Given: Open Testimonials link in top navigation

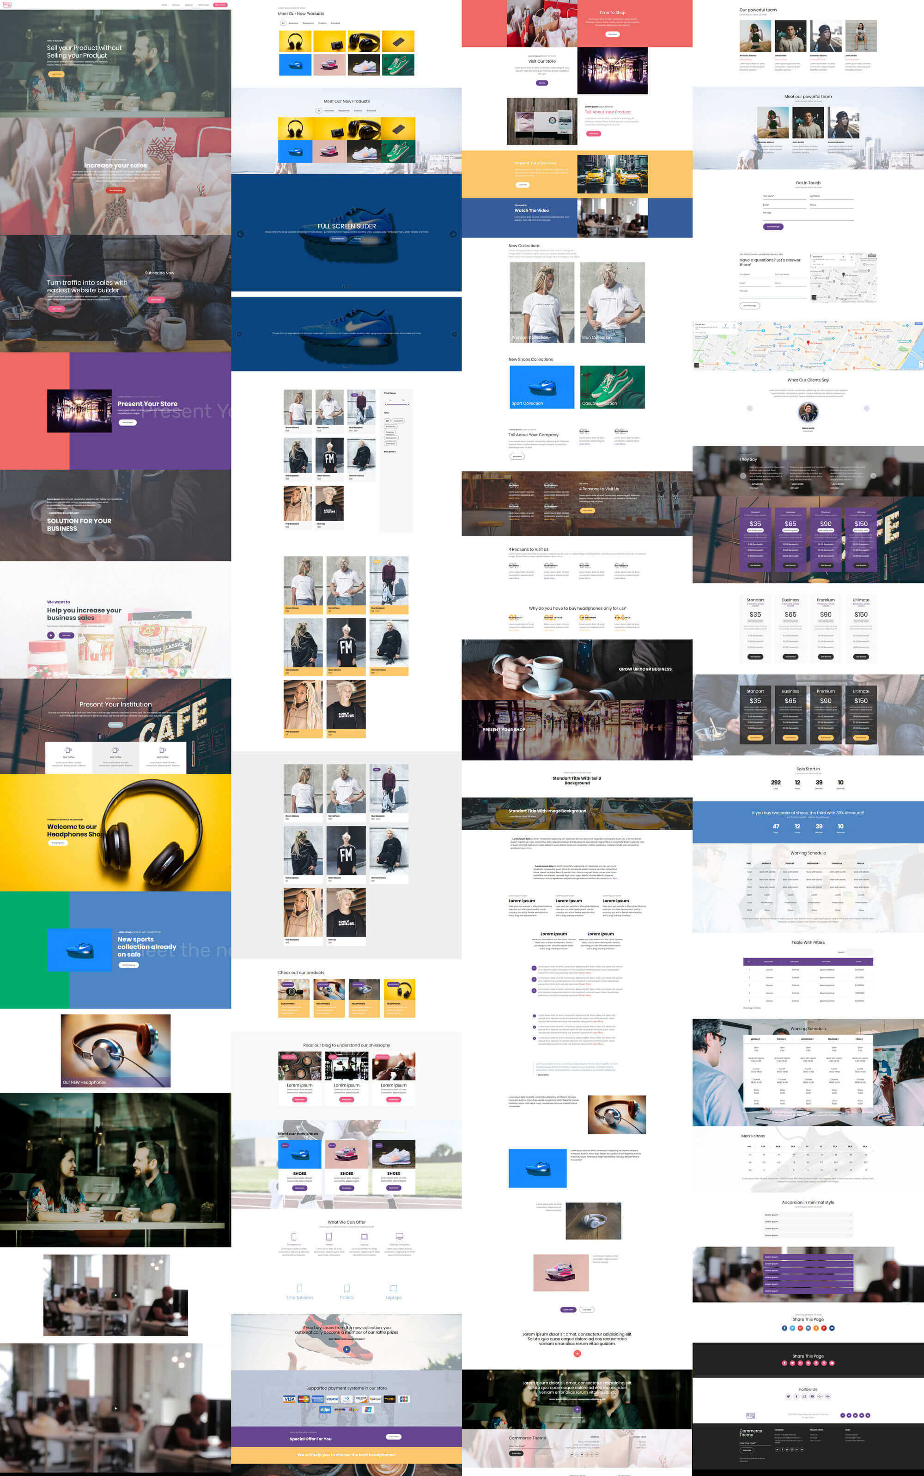Looking at the screenshot, I should [203, 5].
